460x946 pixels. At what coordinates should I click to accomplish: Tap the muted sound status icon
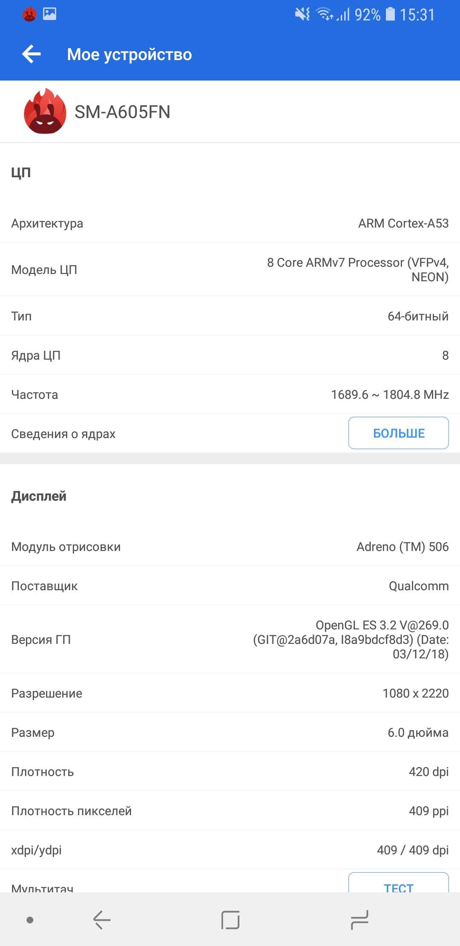click(x=302, y=14)
